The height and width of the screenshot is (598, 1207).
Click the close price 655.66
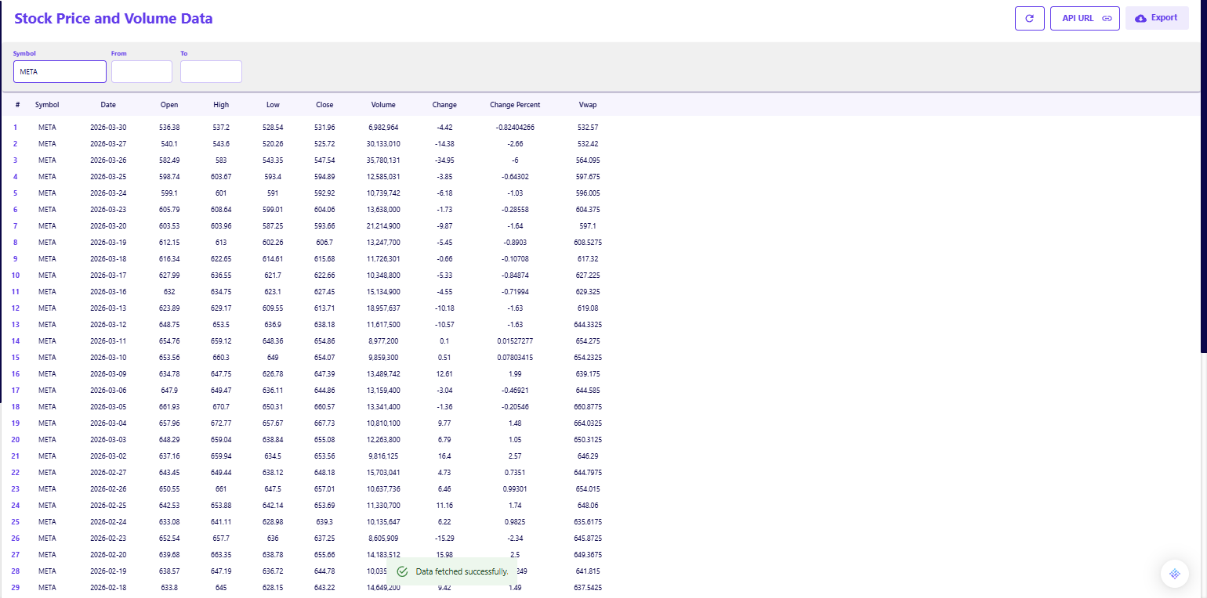(324, 554)
